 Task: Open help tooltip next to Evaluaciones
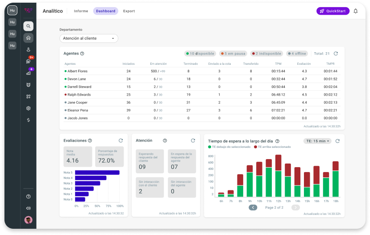pyautogui.click(x=90, y=141)
